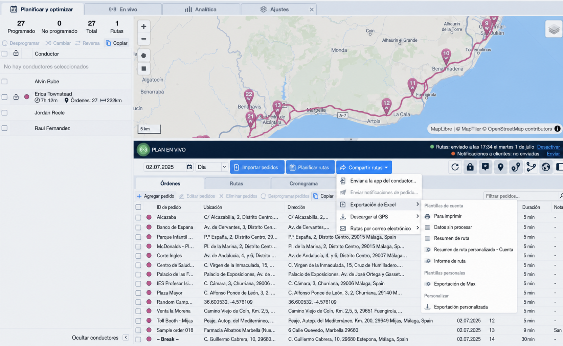Click the refresh icon in plan toolbar
The height and width of the screenshot is (346, 563).
[455, 167]
